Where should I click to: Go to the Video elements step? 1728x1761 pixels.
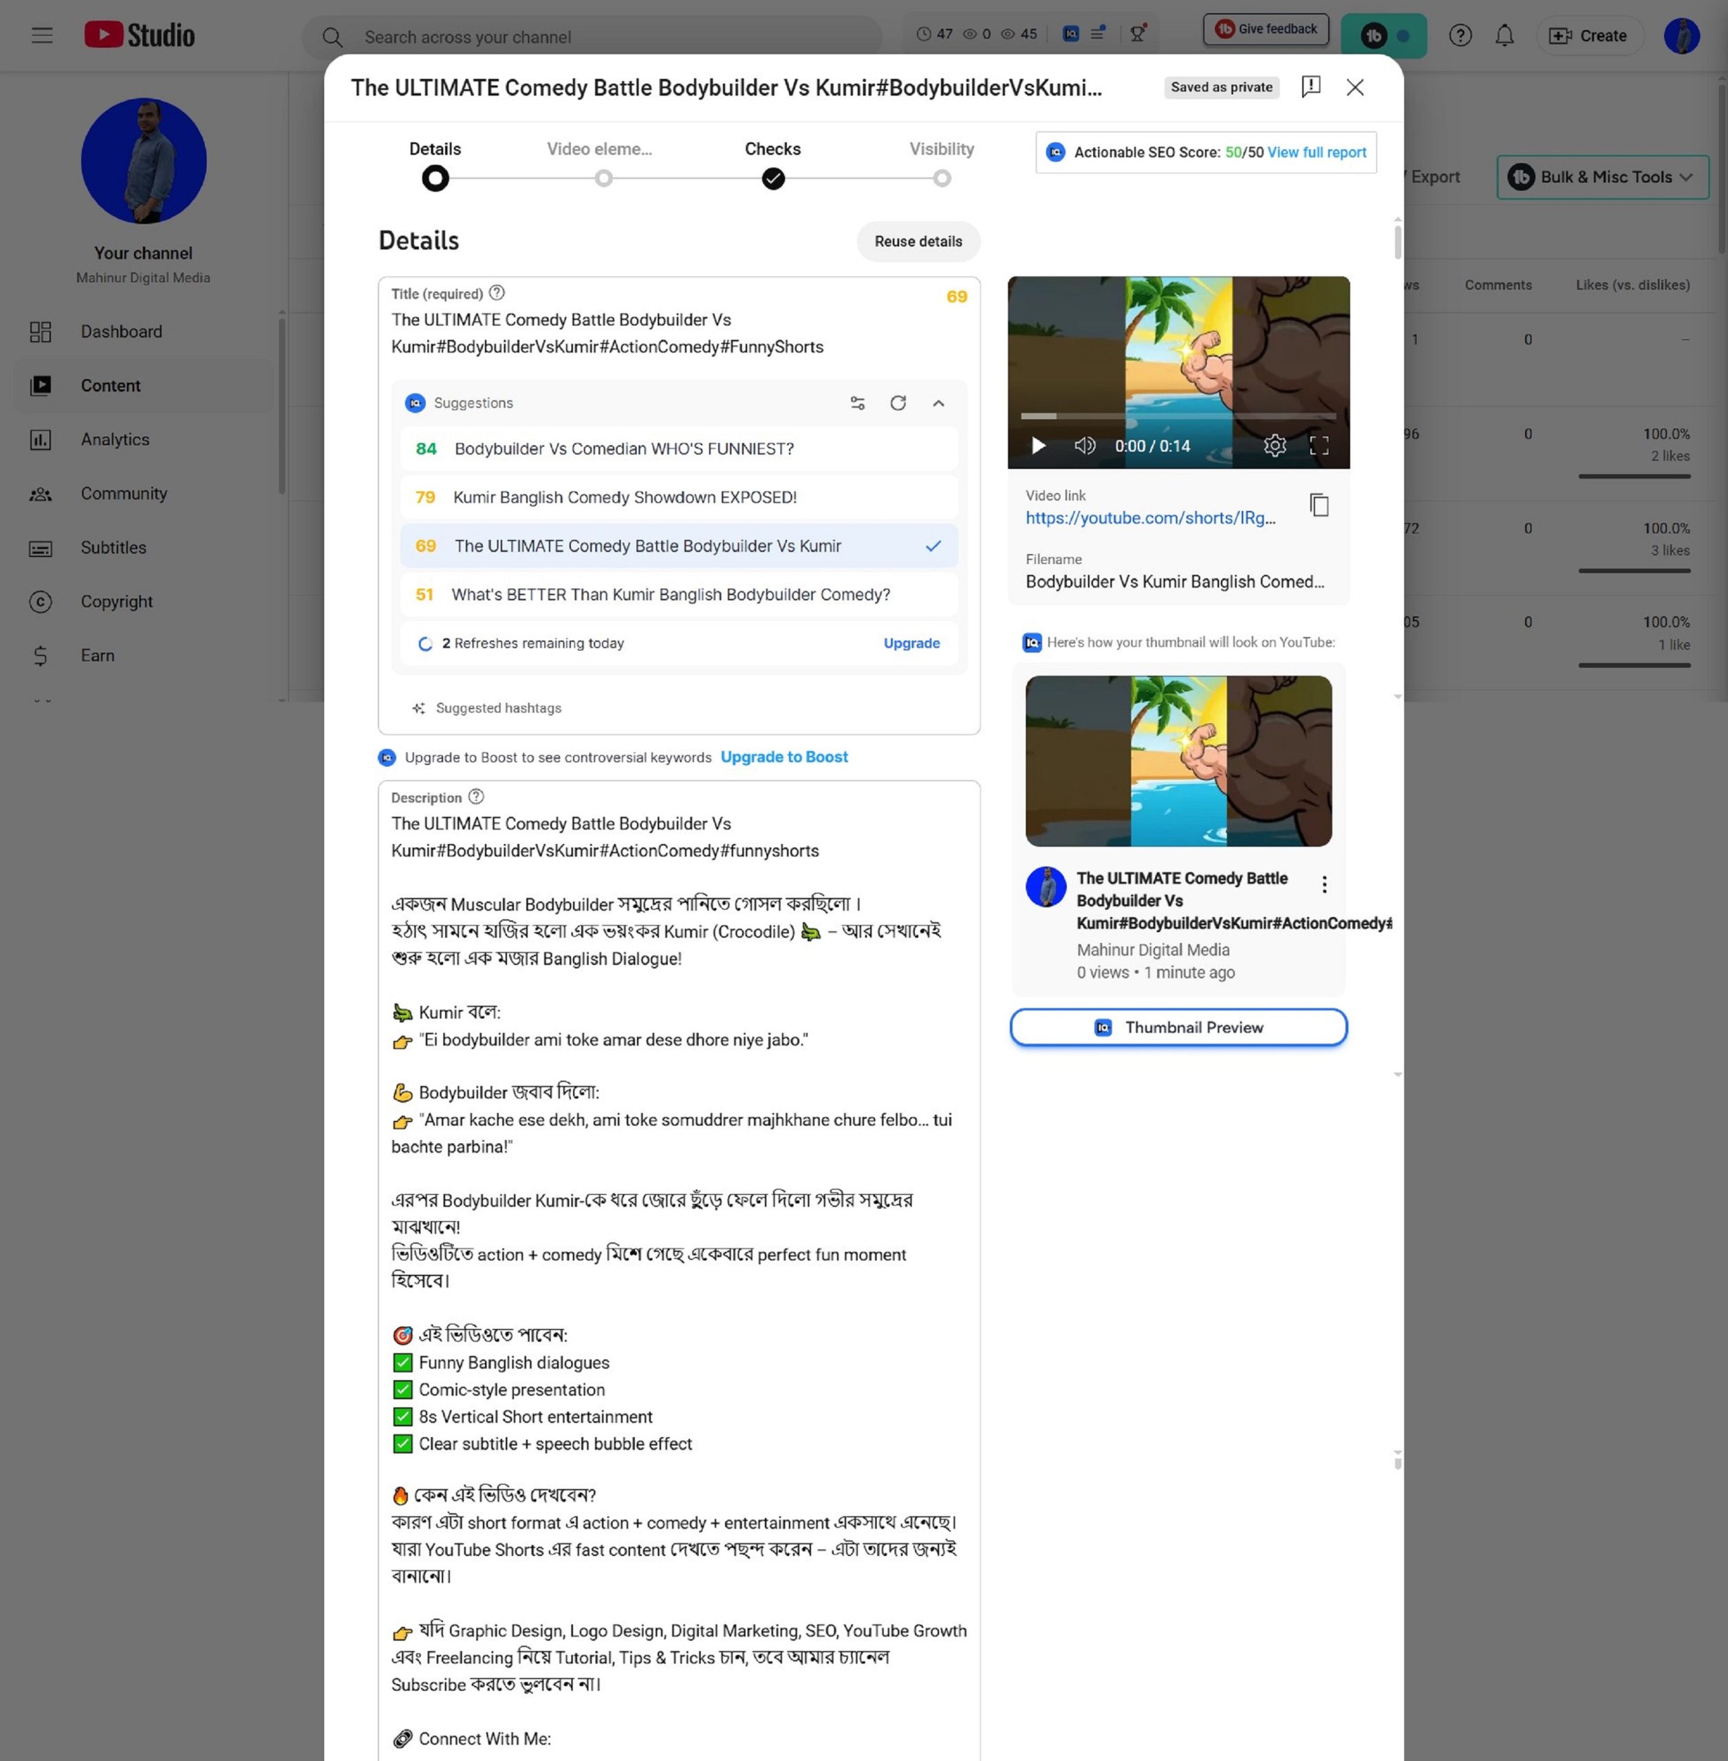click(x=600, y=164)
